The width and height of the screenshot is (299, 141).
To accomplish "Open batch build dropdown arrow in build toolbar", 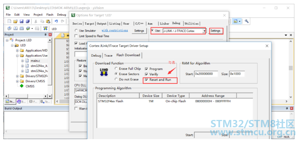I will 32,29.
